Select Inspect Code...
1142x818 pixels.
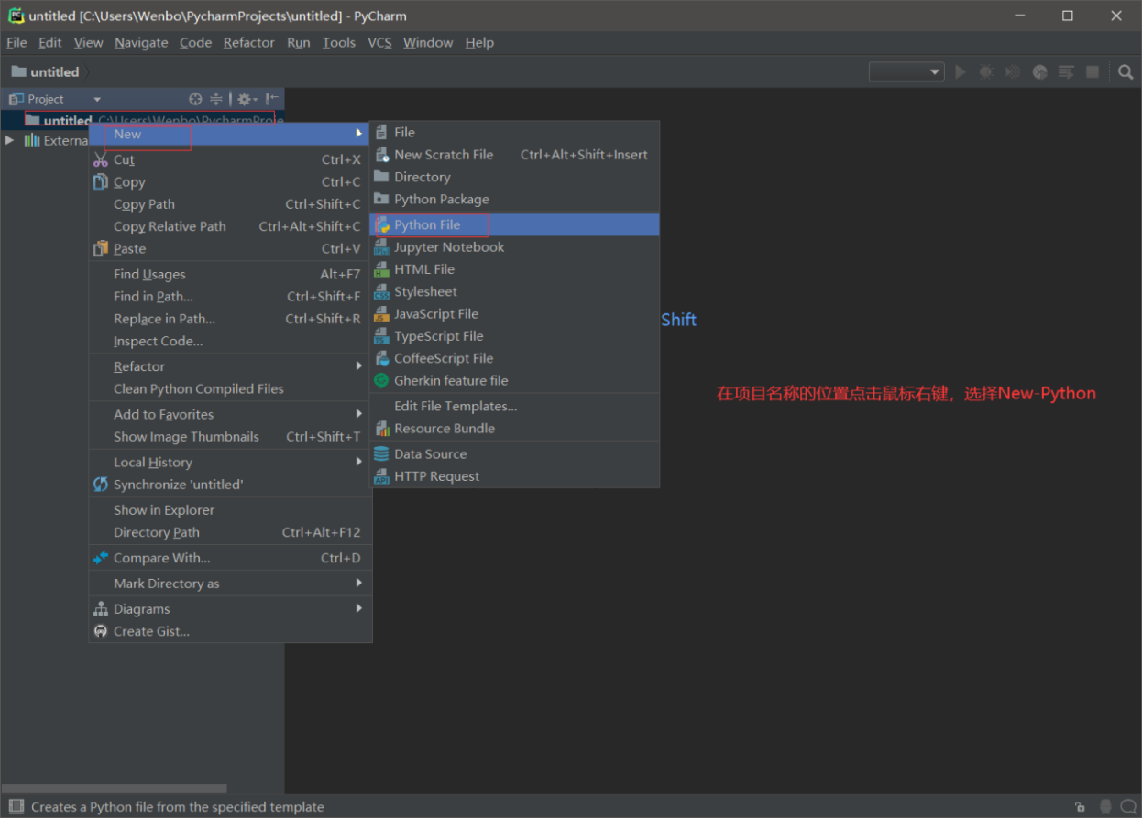pos(230,341)
